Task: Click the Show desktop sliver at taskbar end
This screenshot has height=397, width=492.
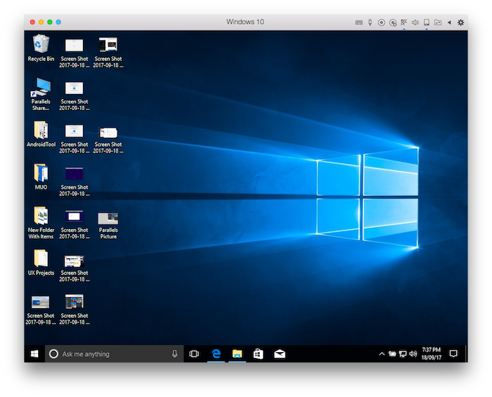Action: pos(466,354)
